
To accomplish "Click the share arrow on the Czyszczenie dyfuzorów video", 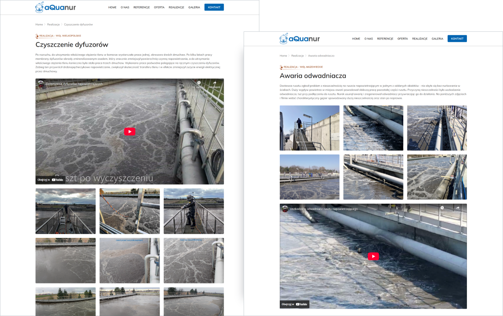I will [215, 83].
